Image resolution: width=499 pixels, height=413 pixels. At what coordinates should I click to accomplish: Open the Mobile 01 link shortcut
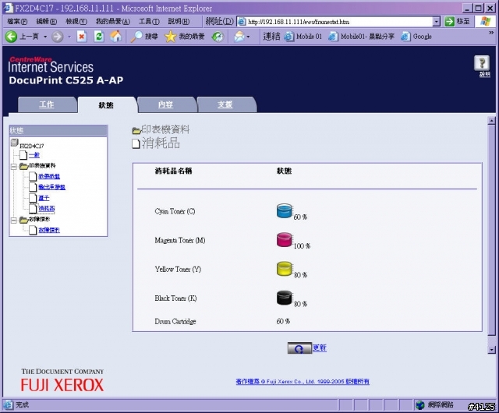click(x=303, y=37)
